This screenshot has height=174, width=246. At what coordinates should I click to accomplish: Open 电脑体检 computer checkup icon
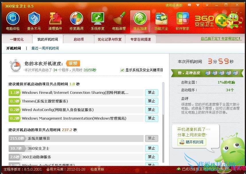click(13, 21)
